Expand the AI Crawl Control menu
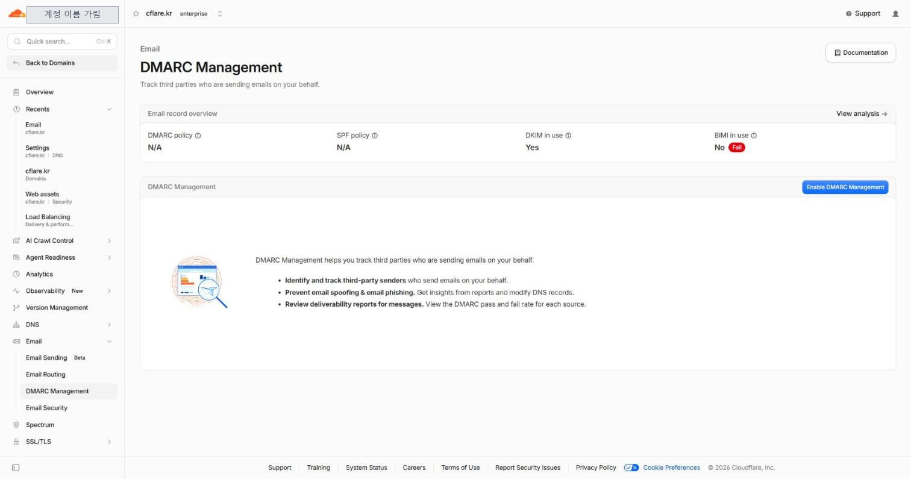Viewport: 911px width, 479px height. pos(109,241)
